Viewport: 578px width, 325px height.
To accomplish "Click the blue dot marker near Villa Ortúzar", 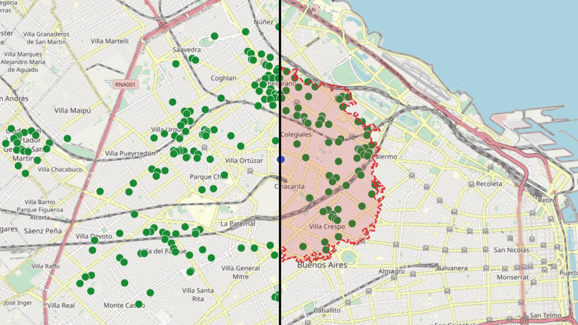I will pyautogui.click(x=281, y=159).
